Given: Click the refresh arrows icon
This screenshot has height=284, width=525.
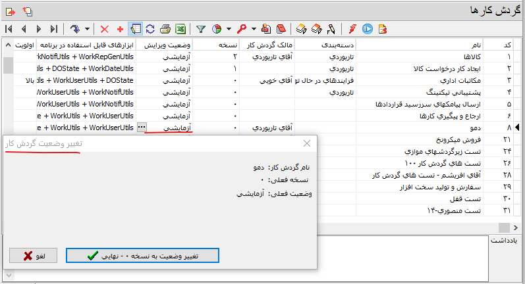Looking at the screenshot, I should coord(151,29).
